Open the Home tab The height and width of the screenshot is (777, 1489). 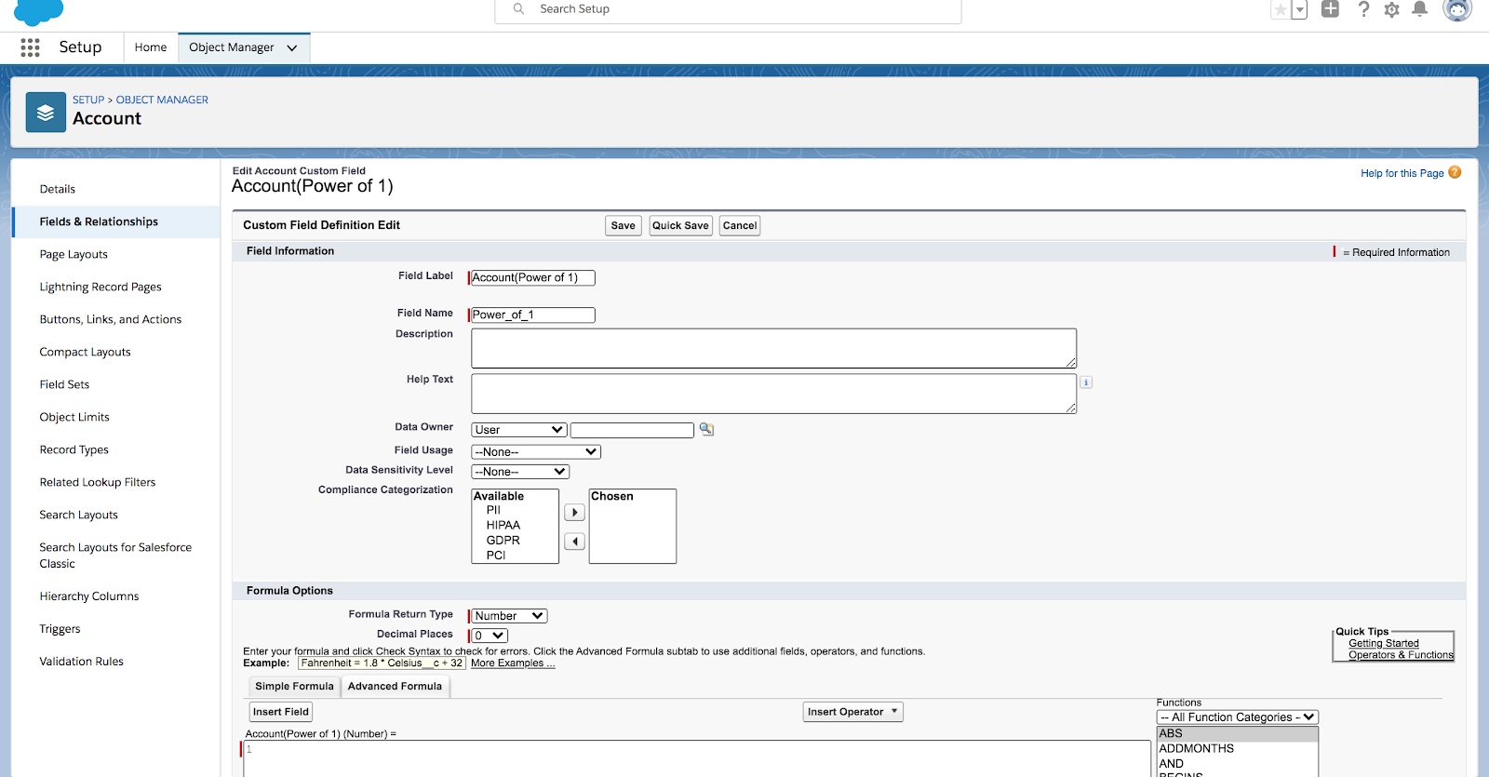[151, 47]
